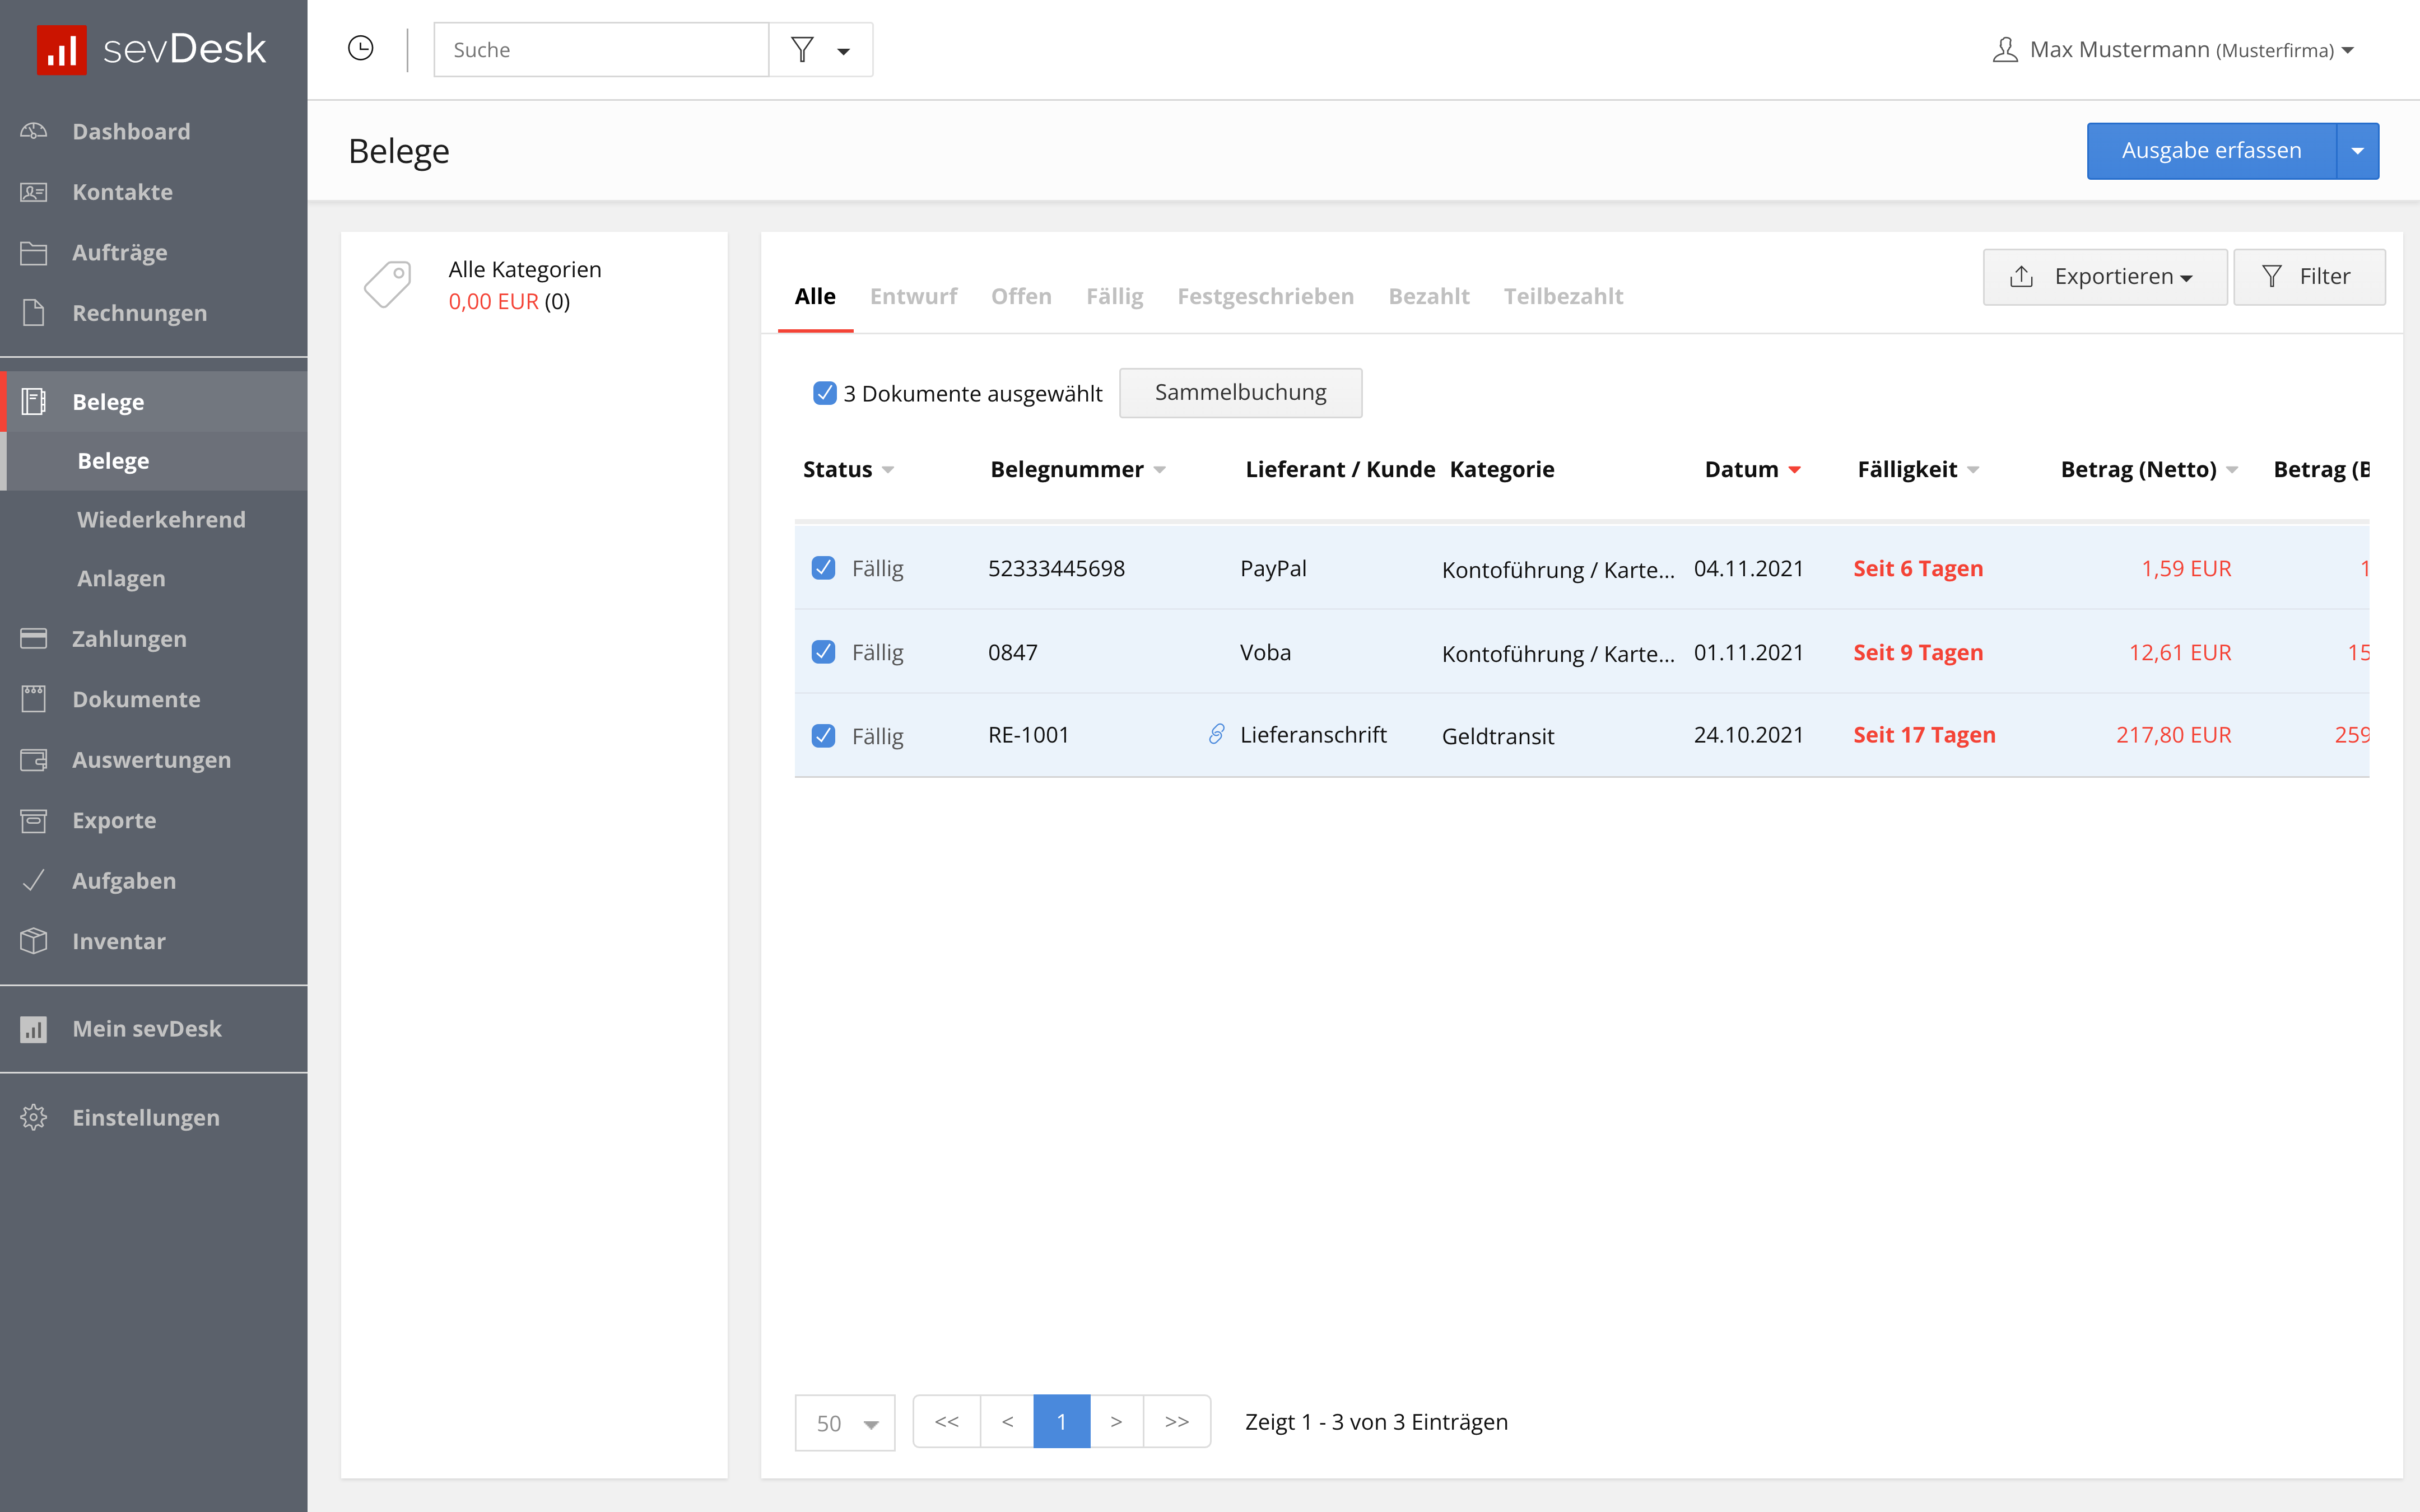Click the Auswertungen wallet icon
This screenshot has width=2420, height=1512.
[x=34, y=760]
